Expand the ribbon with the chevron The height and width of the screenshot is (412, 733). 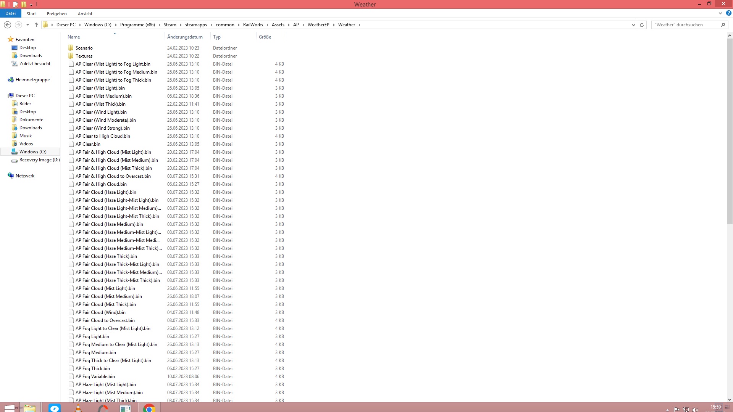click(720, 13)
